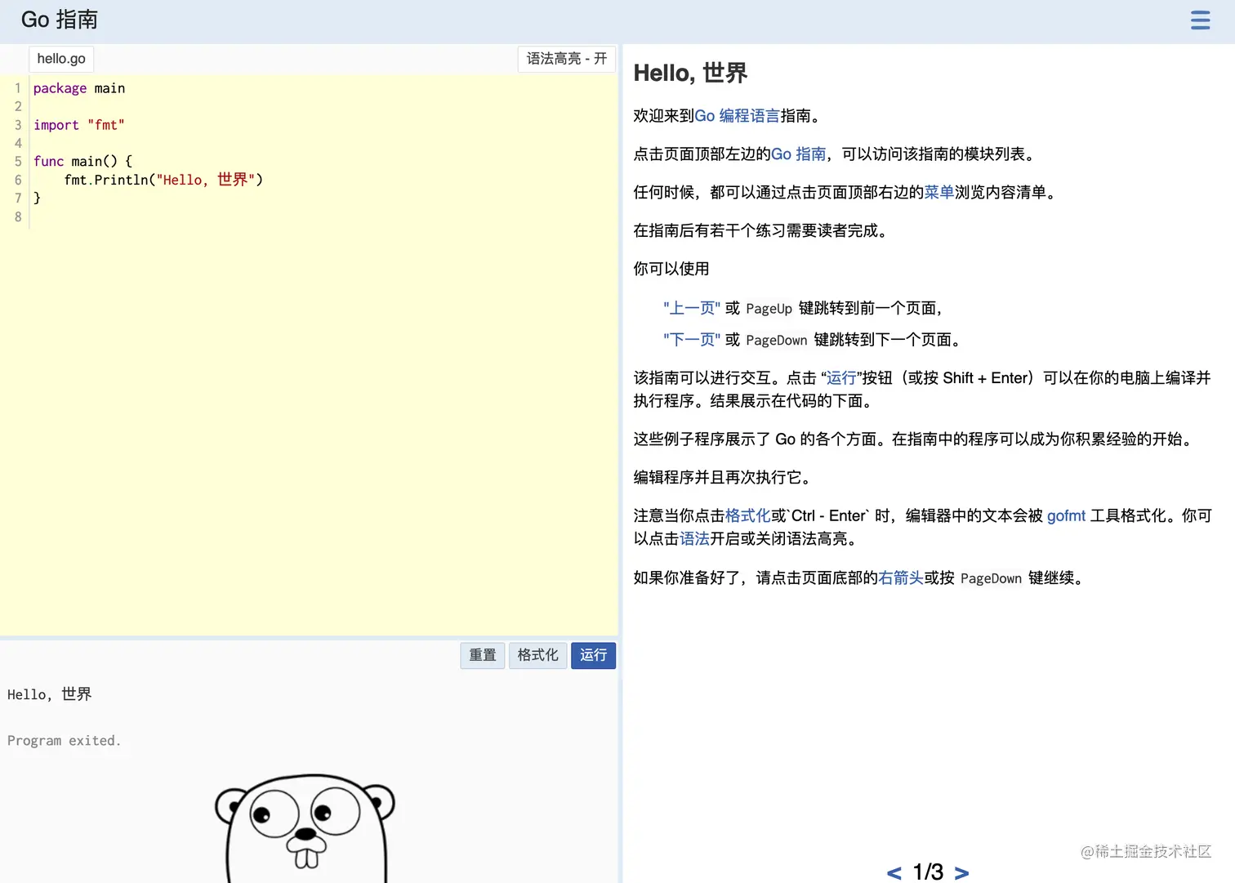Select the hello.go file tab
This screenshot has width=1235, height=883.
(x=61, y=59)
